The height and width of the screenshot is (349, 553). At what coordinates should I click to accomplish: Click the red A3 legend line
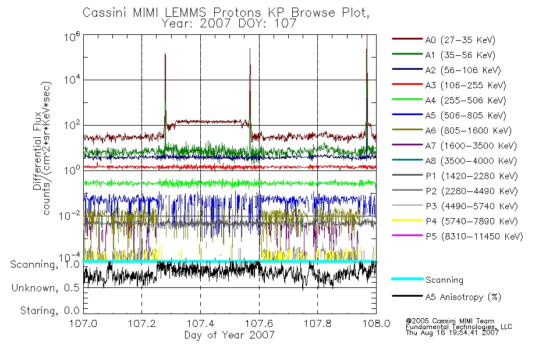coord(407,84)
